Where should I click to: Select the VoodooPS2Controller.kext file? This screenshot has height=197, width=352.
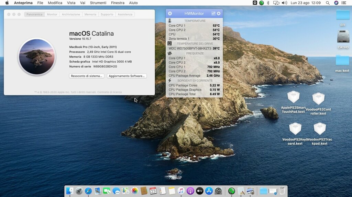click(x=318, y=99)
